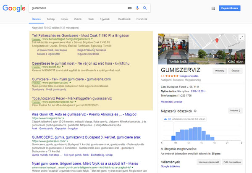Click the red location pin on the map

(217, 41)
